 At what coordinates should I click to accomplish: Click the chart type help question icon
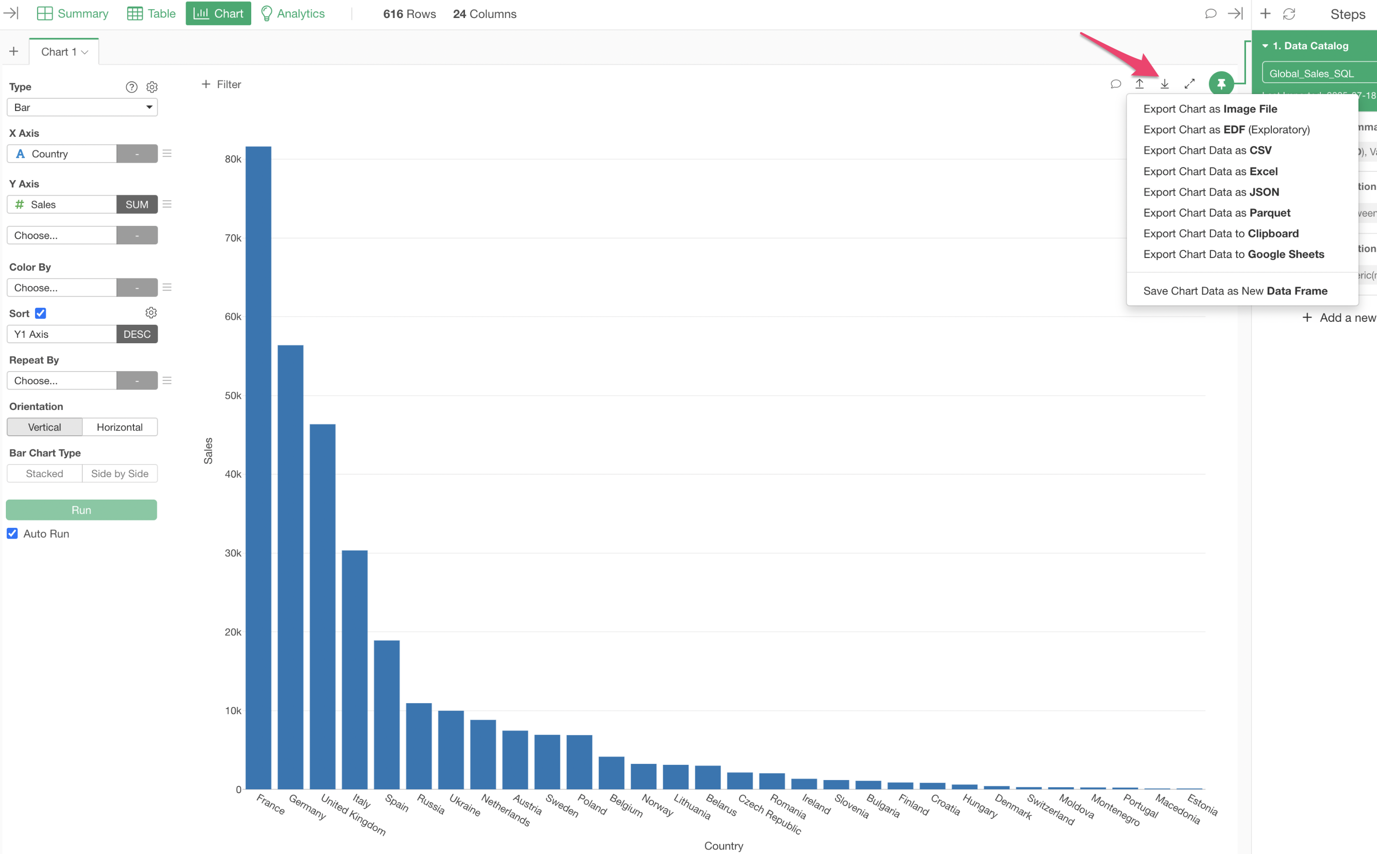tap(131, 87)
